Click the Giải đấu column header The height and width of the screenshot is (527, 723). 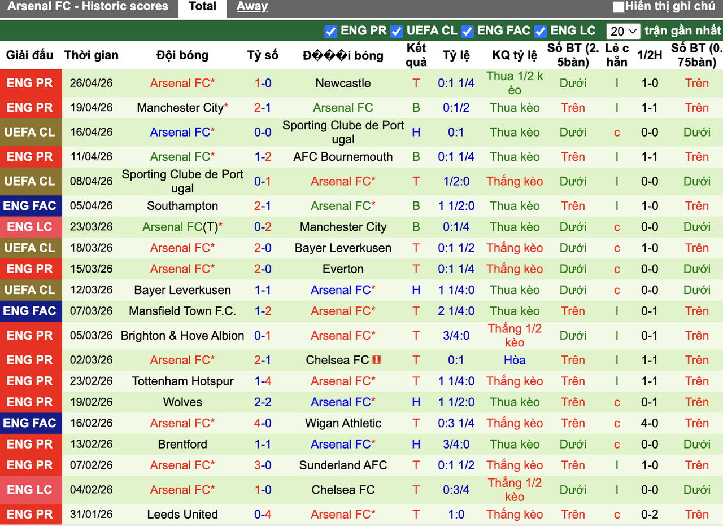pyautogui.click(x=29, y=55)
